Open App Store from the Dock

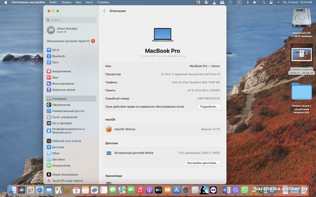point(177,190)
